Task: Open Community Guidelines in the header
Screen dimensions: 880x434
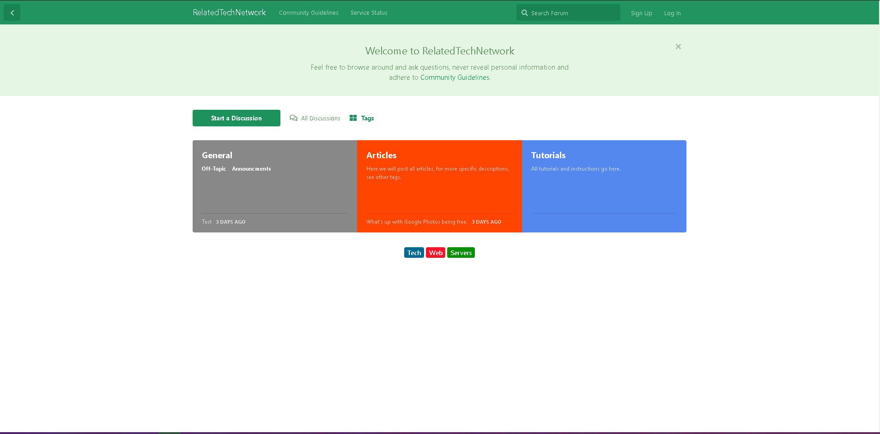Action: pos(309,13)
